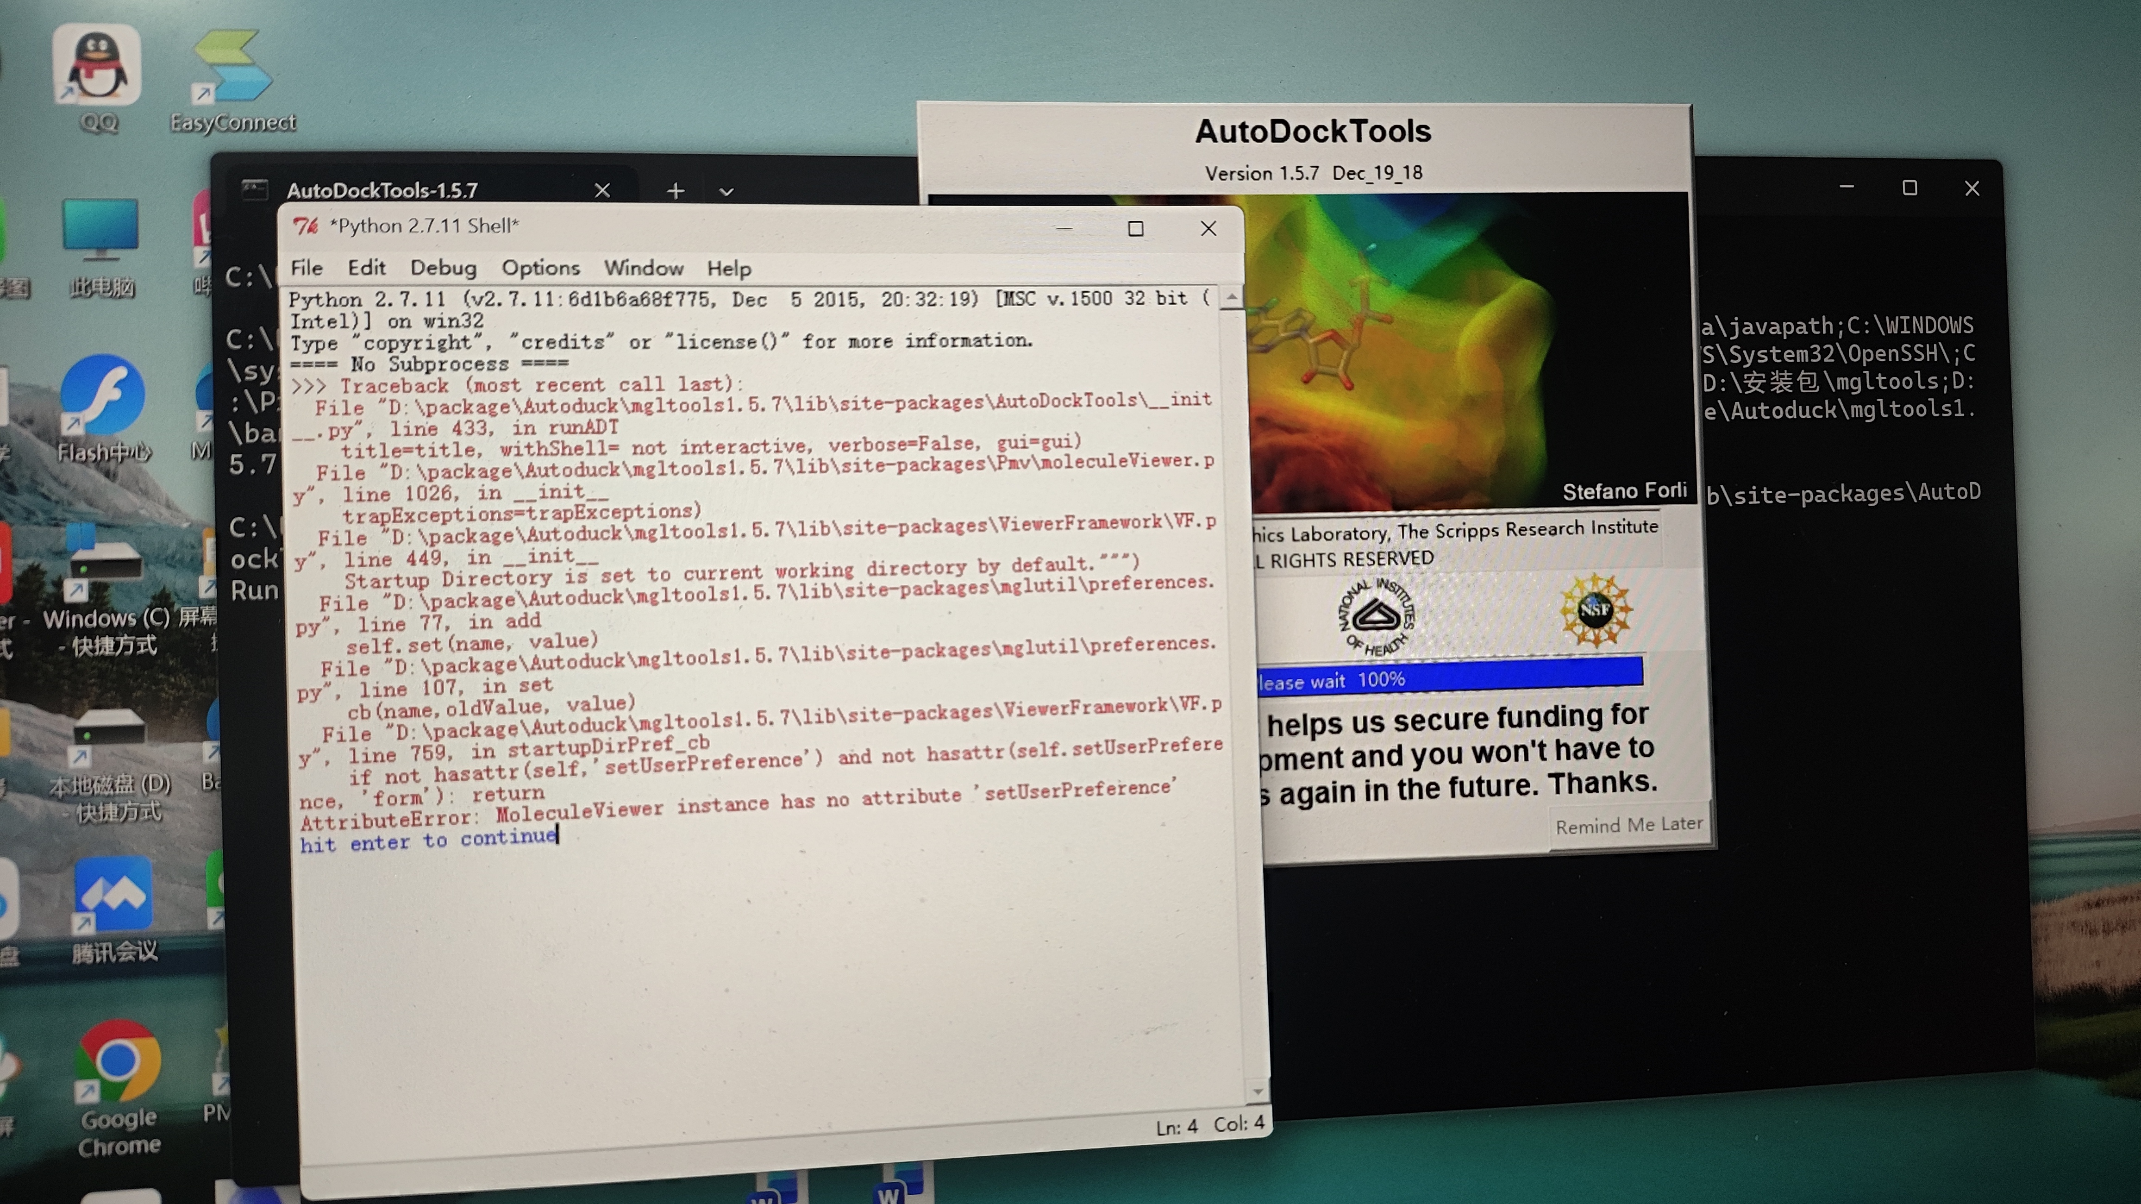Click the scroll down arrow in Python Shell
Viewport: 2141px width, 1204px height.
click(x=1257, y=1090)
